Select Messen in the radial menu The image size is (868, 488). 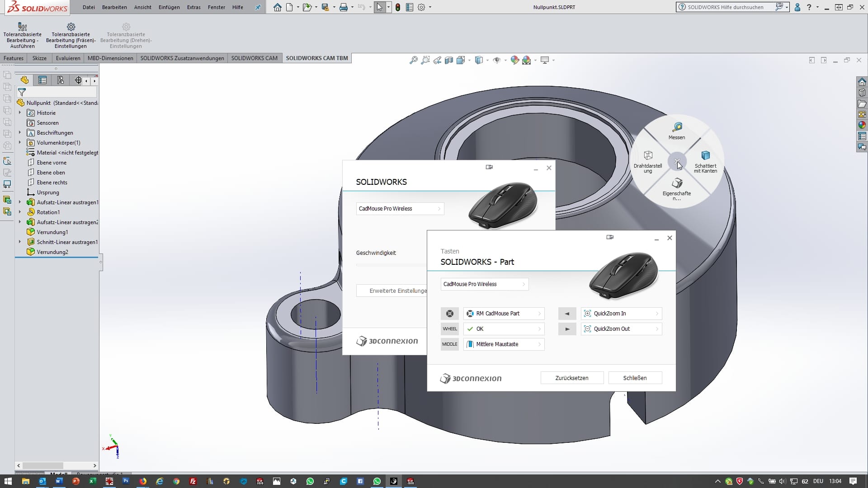pos(677,131)
